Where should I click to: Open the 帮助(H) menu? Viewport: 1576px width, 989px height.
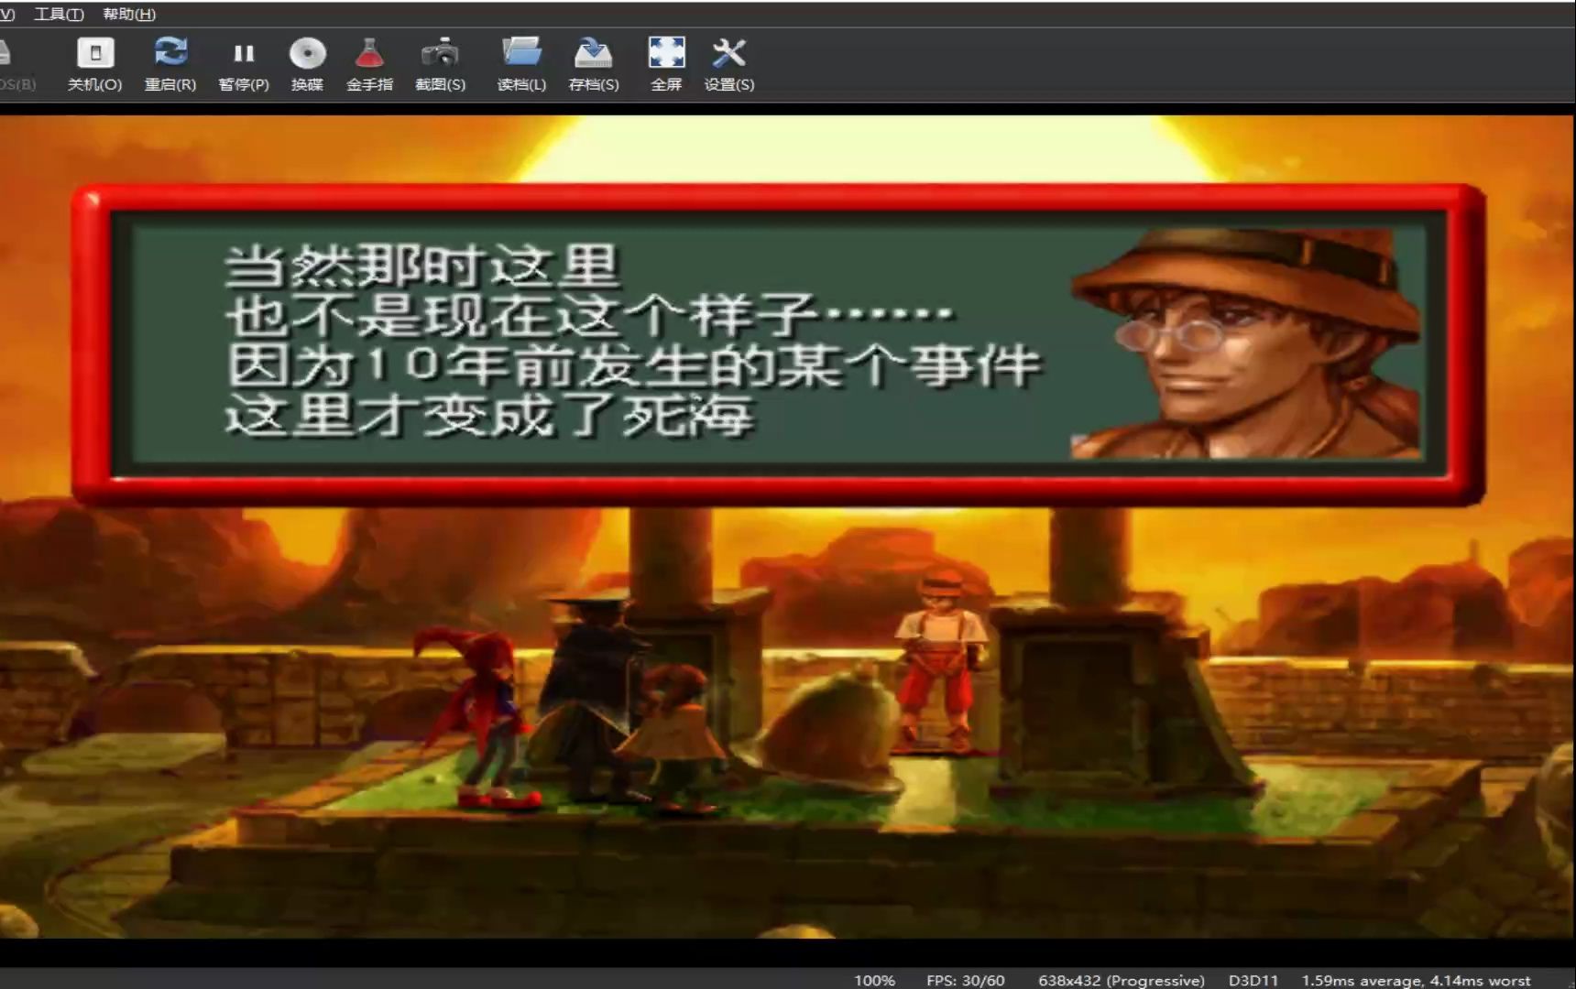129,14
